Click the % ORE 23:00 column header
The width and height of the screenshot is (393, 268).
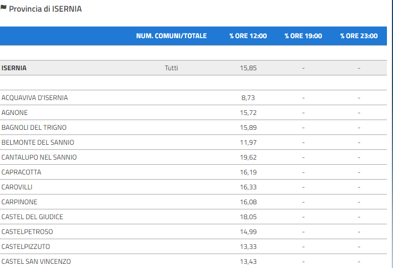pyautogui.click(x=359, y=36)
